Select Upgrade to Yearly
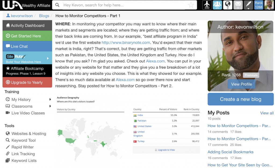The height and width of the screenshot is (168, 275). click(x=27, y=82)
